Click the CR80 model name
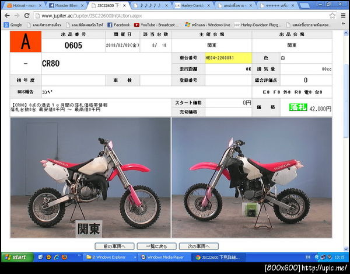The width and height of the screenshot is (350, 274). [51, 64]
